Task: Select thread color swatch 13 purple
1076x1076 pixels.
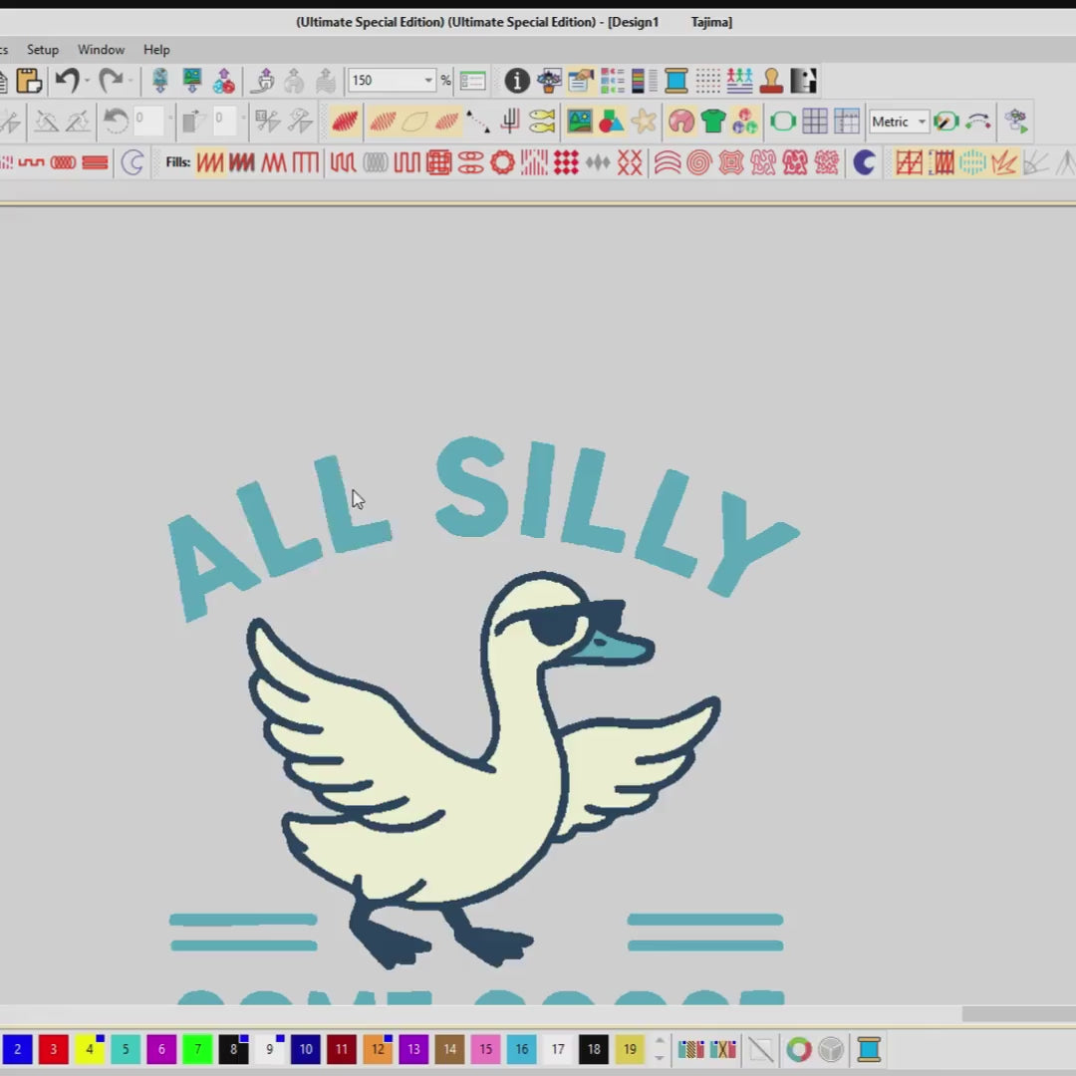Action: [413, 1049]
